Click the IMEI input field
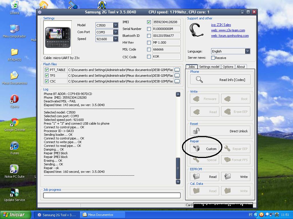Image resolution: width=293 pixels, height=219 pixels. [166, 22]
